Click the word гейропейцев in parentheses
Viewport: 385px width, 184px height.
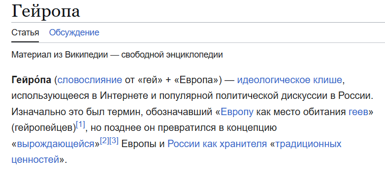(x=44, y=128)
